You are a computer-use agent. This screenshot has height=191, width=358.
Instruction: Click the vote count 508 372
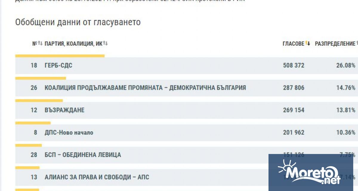click(x=294, y=65)
